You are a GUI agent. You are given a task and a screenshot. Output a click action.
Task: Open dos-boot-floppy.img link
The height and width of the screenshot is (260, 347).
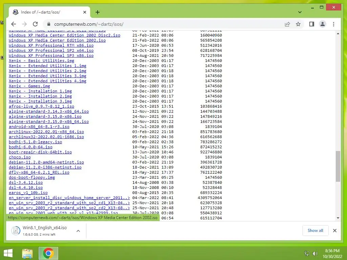(x=32, y=177)
